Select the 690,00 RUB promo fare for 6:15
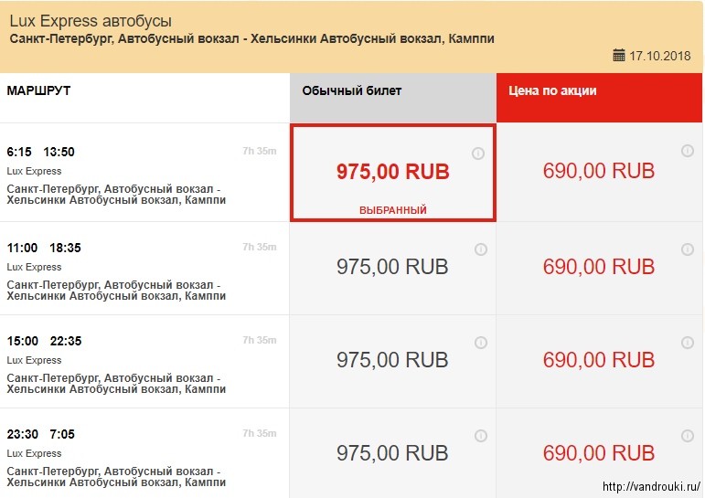The width and height of the screenshot is (705, 498). pos(599,171)
